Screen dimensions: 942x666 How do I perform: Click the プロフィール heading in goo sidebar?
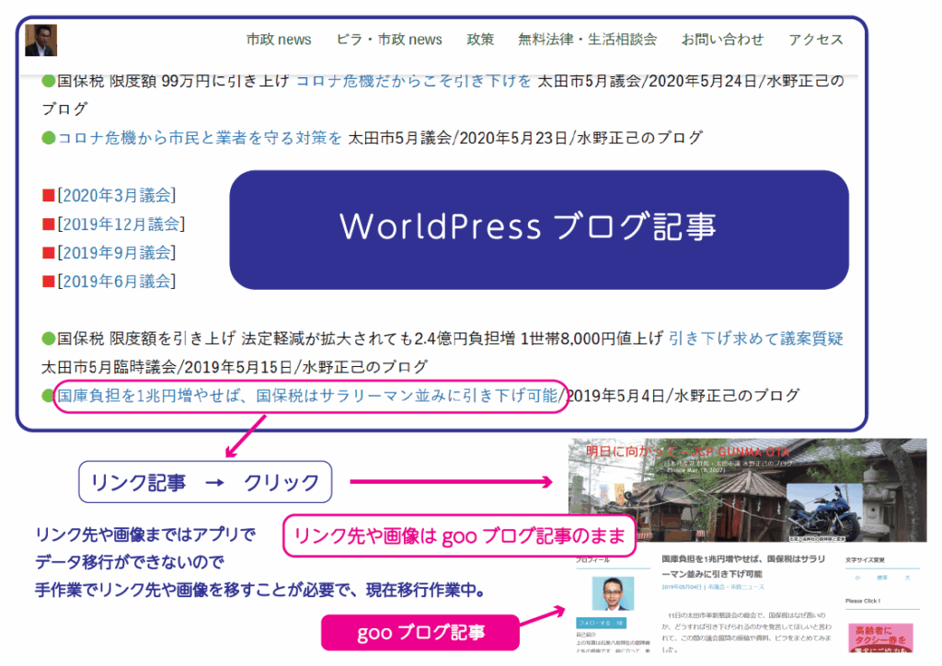[593, 559]
